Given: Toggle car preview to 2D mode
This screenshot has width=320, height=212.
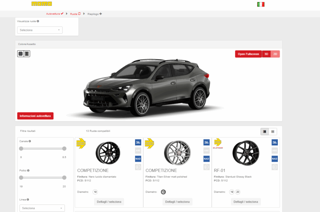Looking at the screenshot, I should pos(275,54).
